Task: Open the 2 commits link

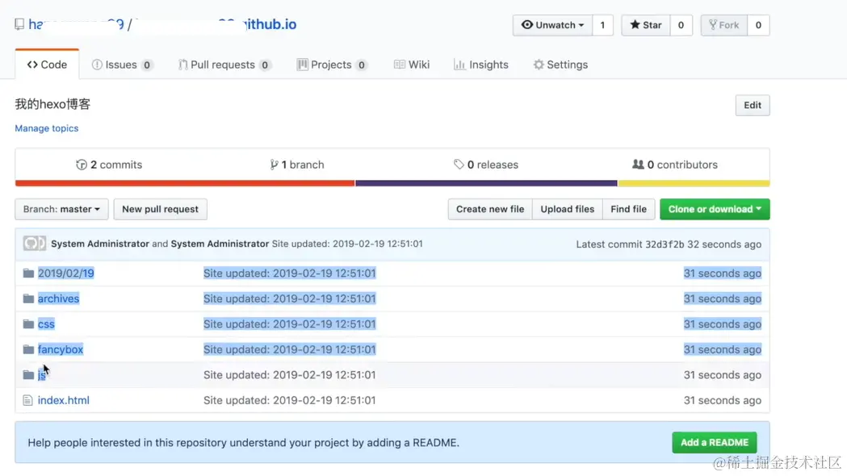Action: click(109, 165)
